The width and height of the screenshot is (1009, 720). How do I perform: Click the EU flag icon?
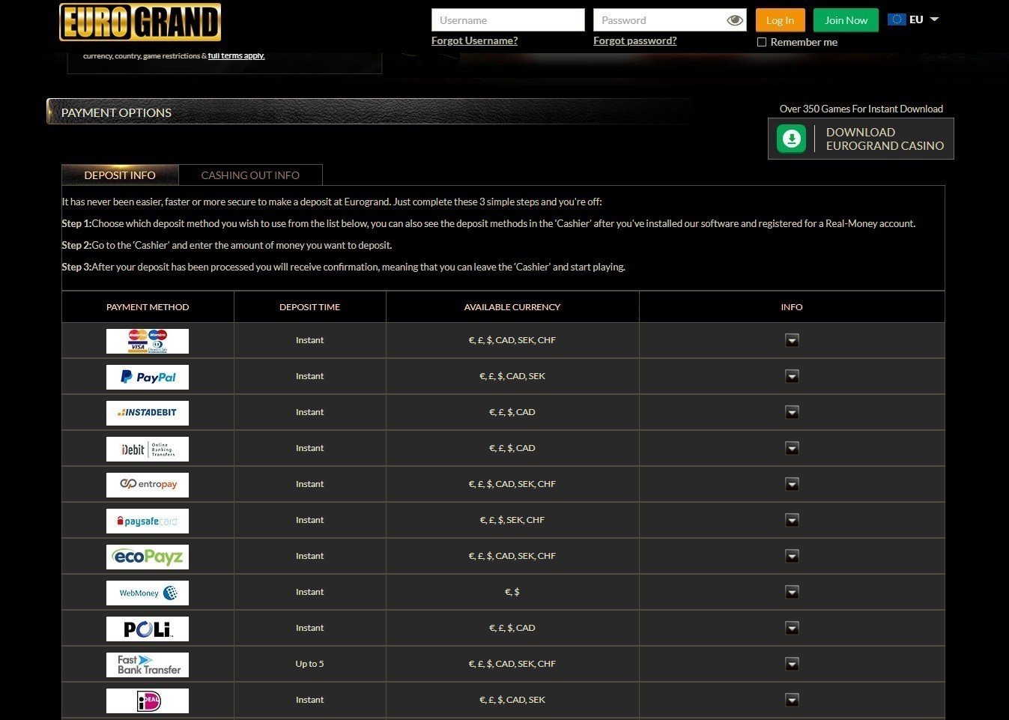(x=897, y=19)
